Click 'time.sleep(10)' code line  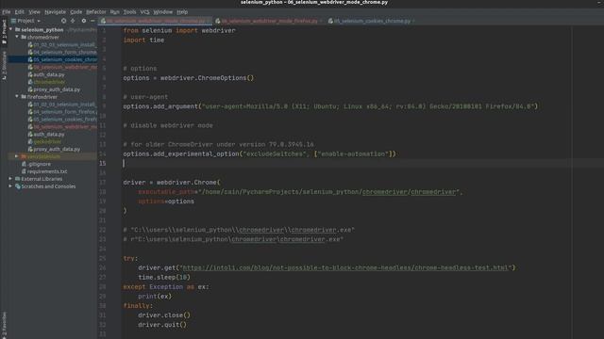[x=164, y=277]
